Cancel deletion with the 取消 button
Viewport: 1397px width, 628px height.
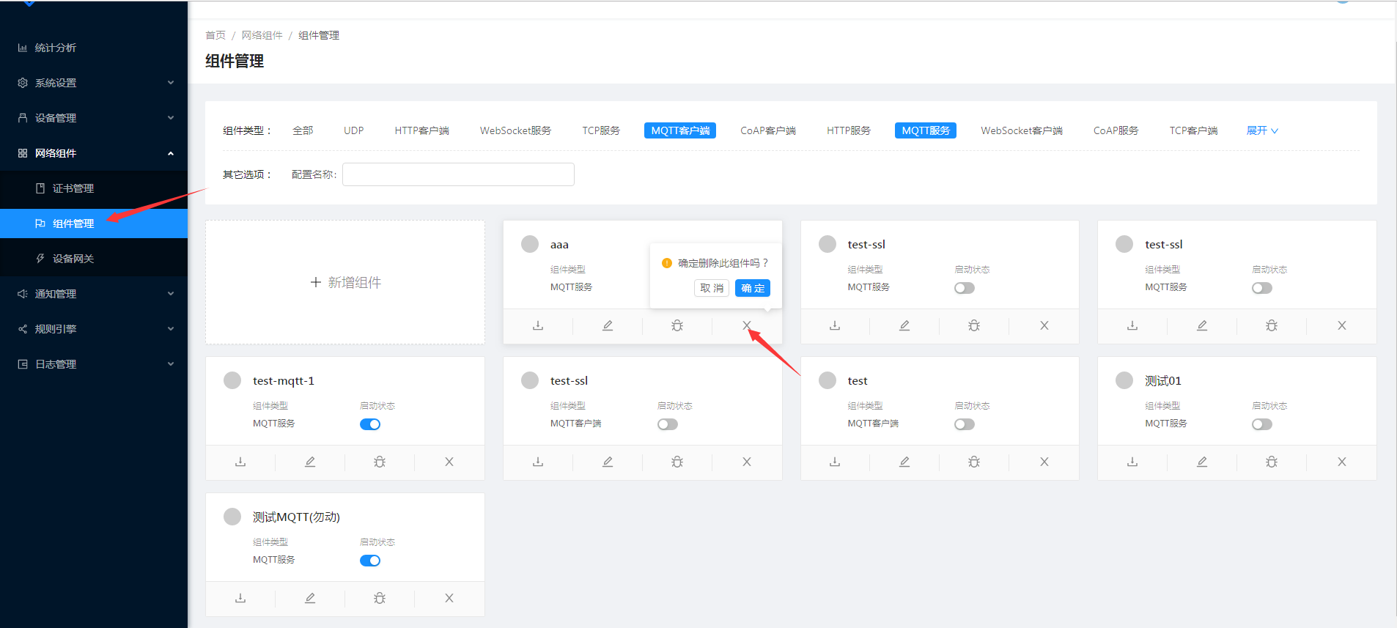pos(711,288)
